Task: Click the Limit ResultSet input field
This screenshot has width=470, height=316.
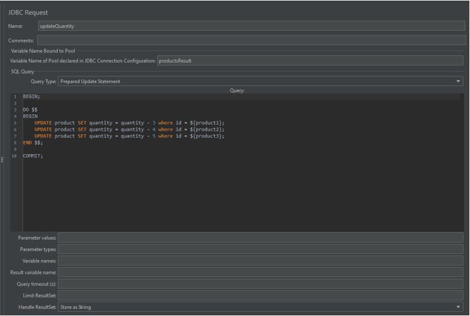Action: 260,295
